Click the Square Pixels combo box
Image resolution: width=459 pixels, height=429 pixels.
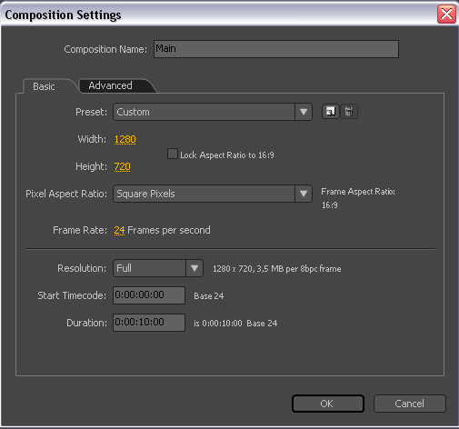pos(213,194)
